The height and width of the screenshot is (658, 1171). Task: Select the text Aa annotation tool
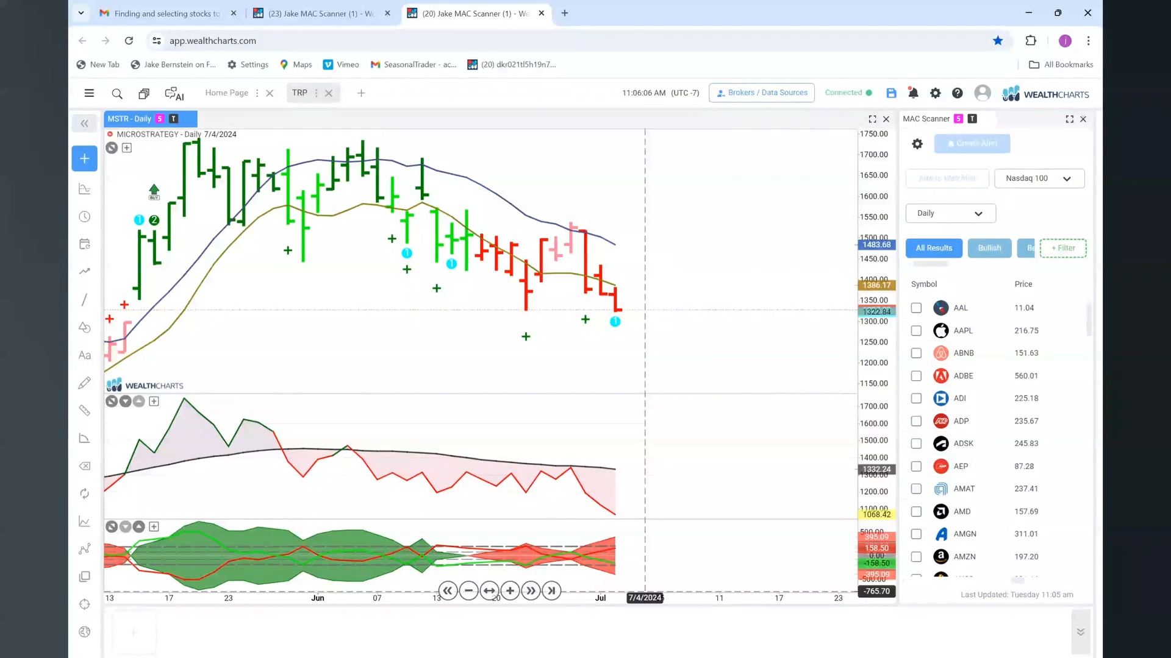click(x=85, y=355)
